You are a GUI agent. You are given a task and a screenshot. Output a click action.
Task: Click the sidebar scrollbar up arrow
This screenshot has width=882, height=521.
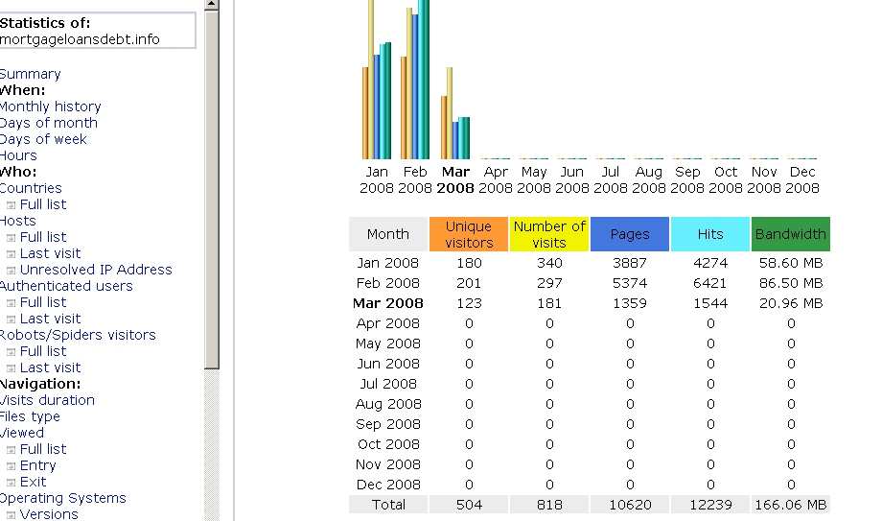point(212,4)
